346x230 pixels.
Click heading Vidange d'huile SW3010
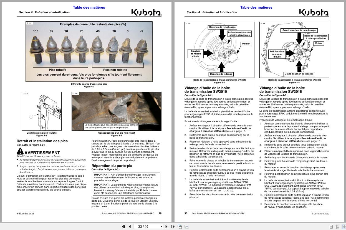point(207,90)
